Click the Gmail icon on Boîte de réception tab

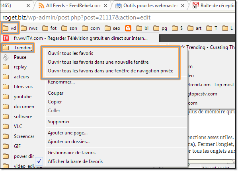coord(196,6)
